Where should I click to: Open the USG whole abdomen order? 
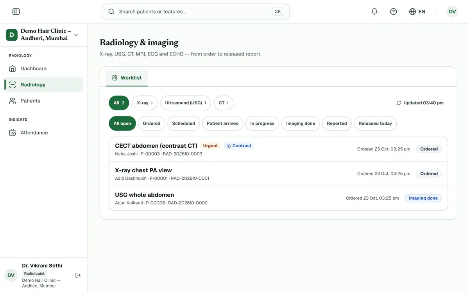(278, 198)
